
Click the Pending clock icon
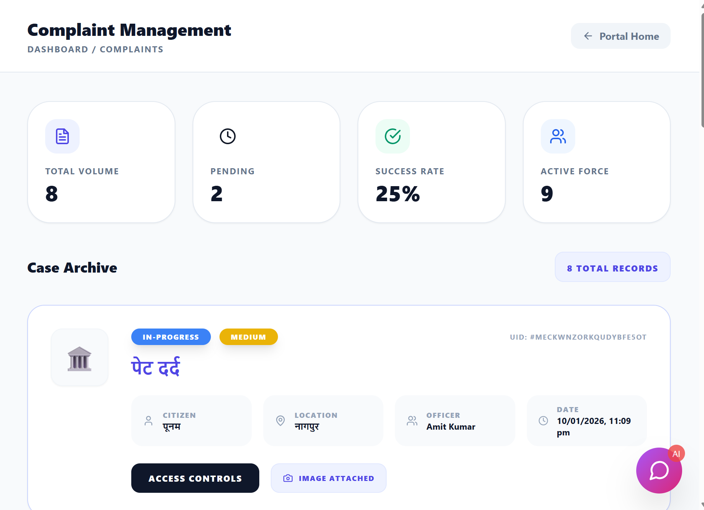(228, 136)
